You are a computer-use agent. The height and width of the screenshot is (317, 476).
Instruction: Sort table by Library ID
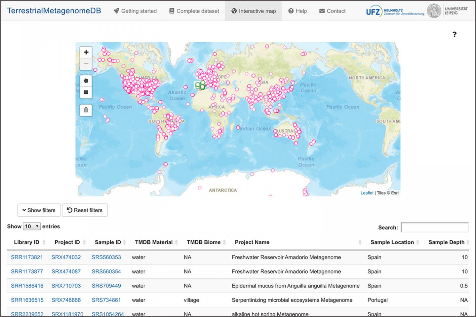27,242
